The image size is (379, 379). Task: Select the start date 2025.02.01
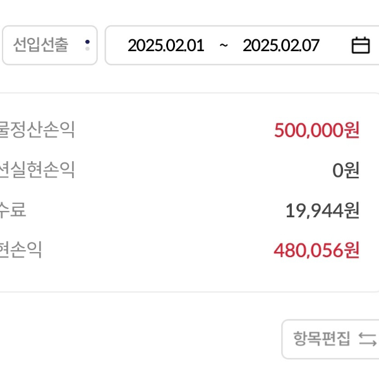[165, 45]
